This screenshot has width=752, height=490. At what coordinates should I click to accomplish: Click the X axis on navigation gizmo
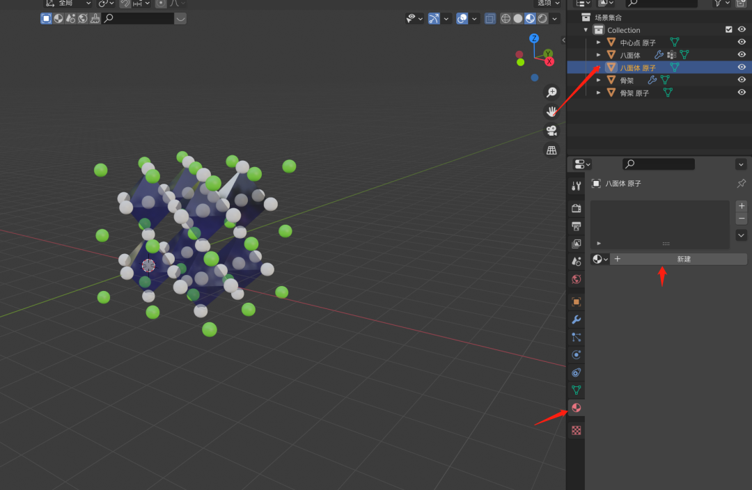549,61
